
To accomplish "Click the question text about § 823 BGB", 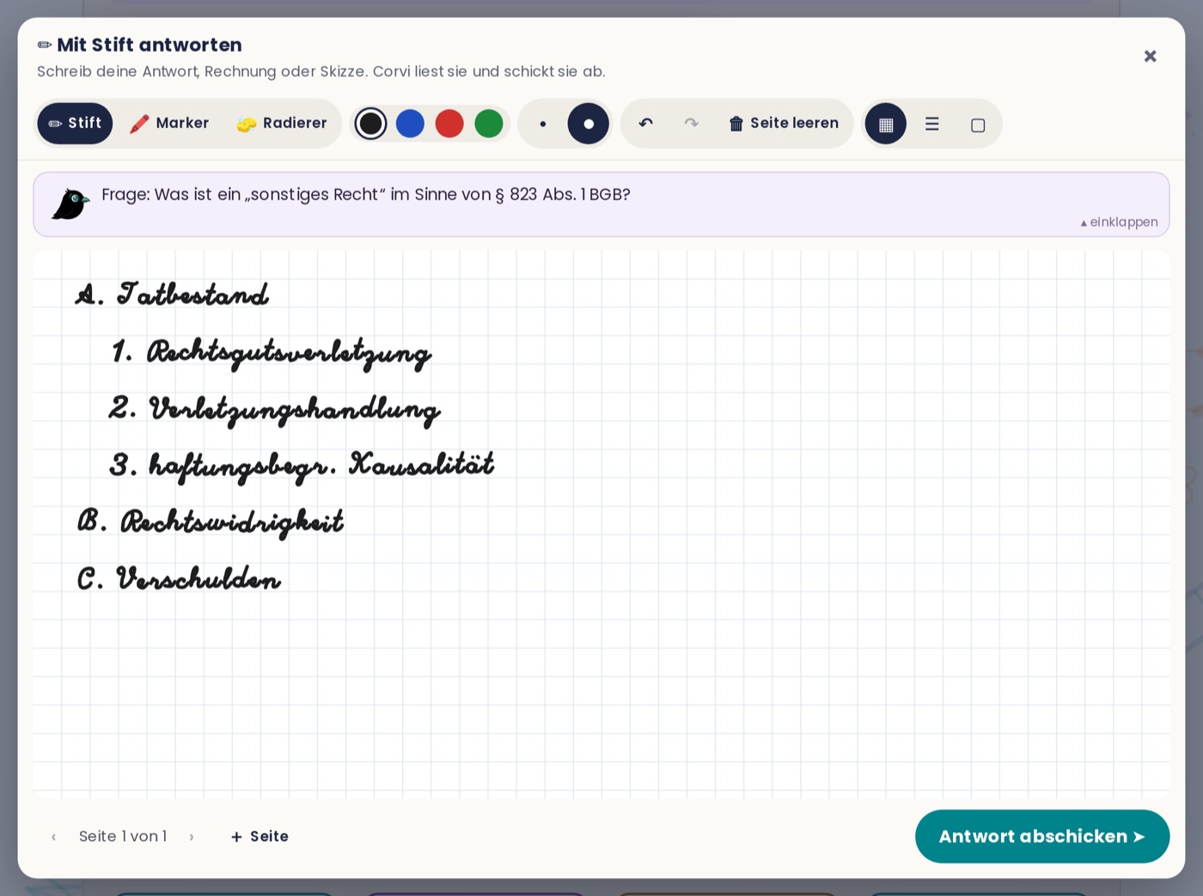I will click(x=366, y=195).
